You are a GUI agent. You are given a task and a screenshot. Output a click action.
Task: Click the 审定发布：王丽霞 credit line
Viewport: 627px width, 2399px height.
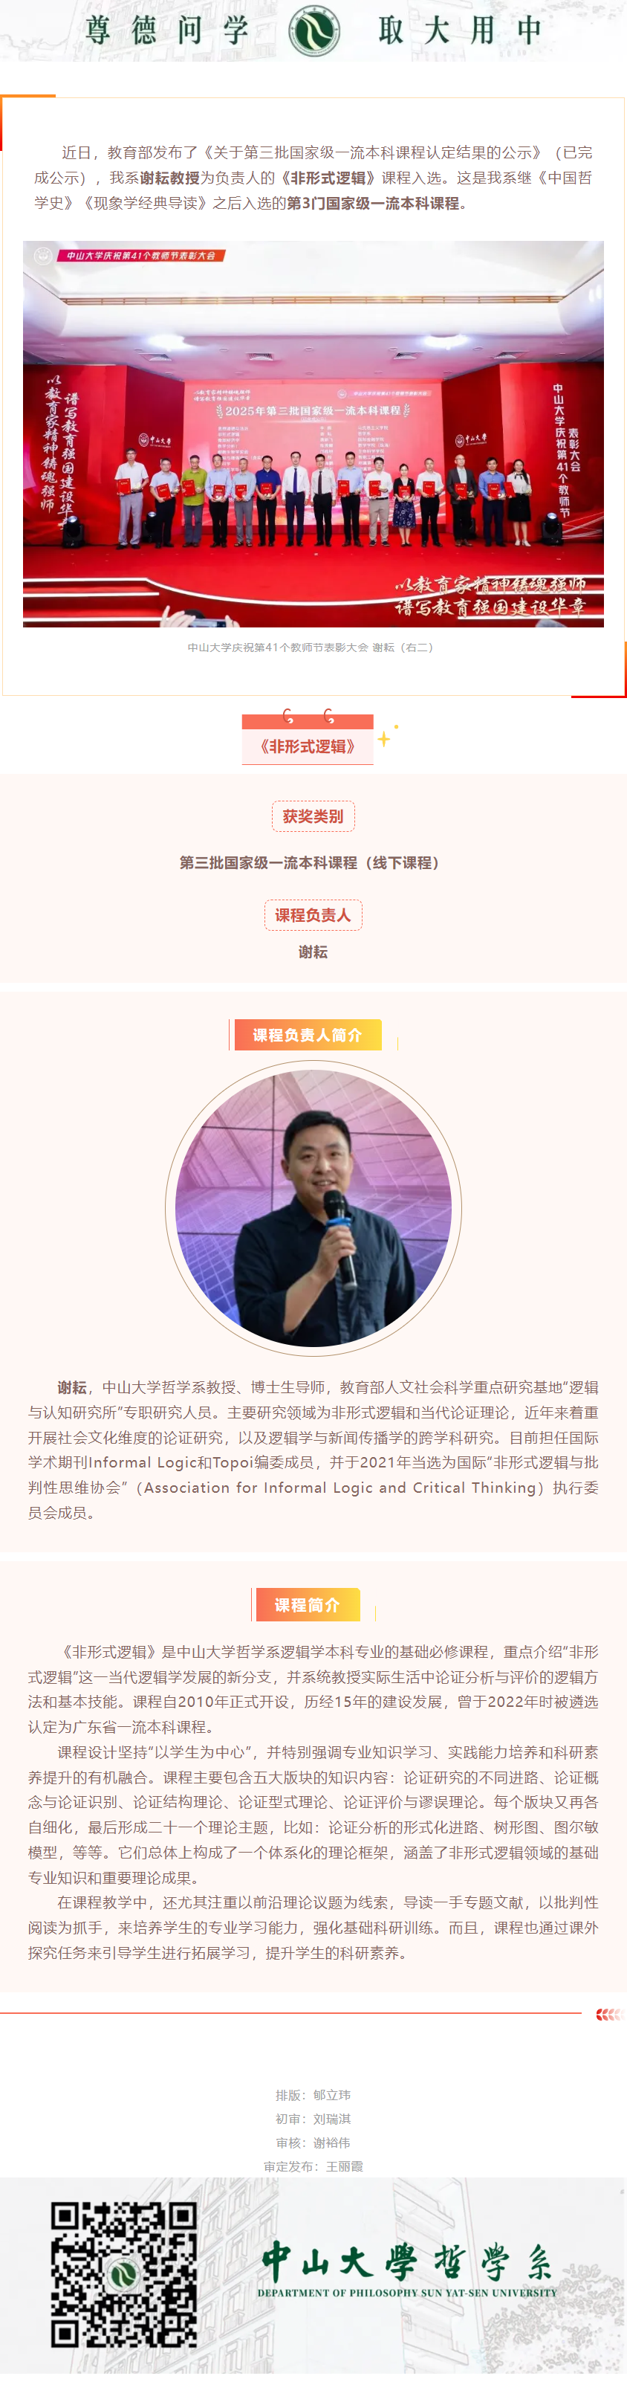313,2166
